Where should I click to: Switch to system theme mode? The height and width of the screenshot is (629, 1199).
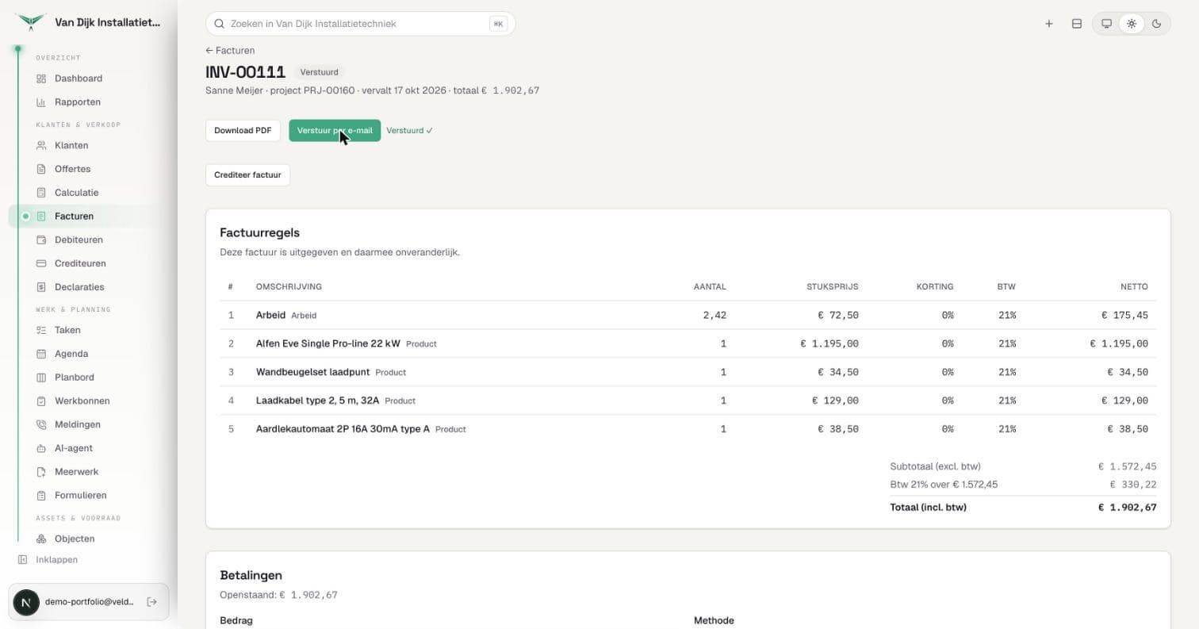point(1106,24)
